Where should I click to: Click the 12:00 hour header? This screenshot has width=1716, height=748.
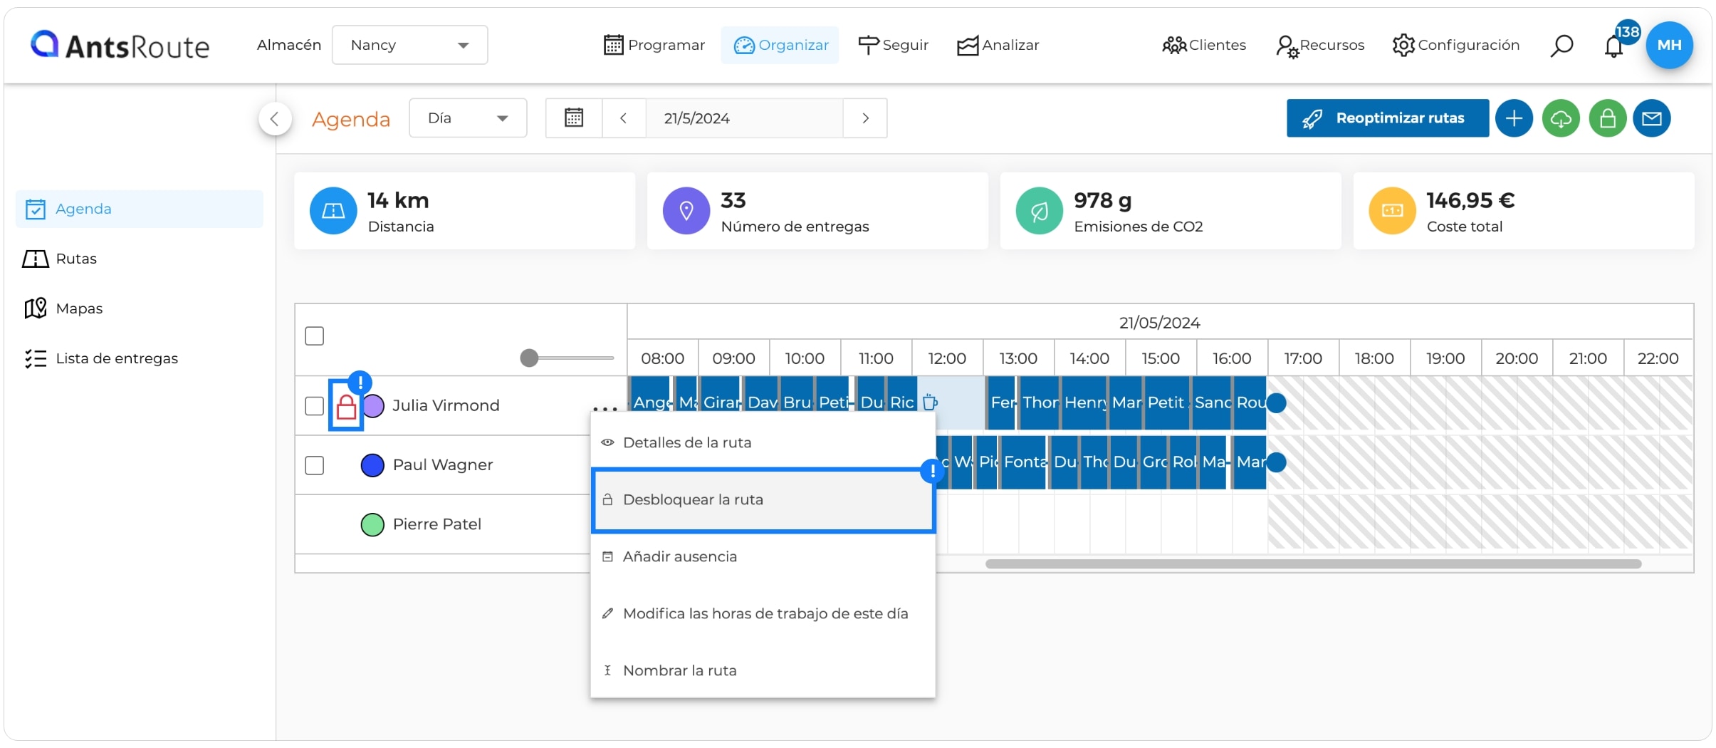click(x=947, y=358)
